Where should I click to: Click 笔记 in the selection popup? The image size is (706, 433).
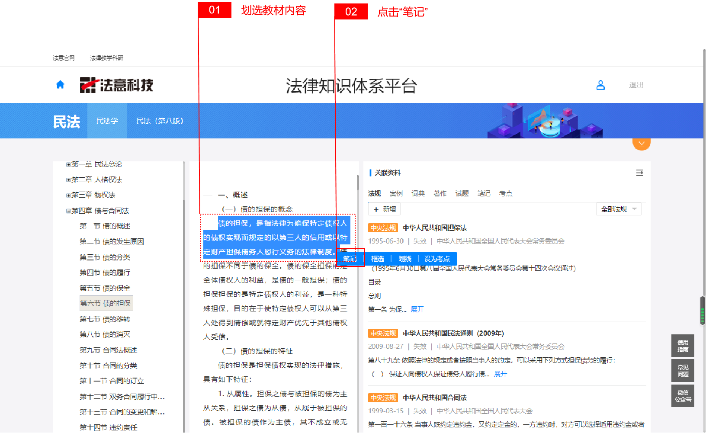coord(350,259)
